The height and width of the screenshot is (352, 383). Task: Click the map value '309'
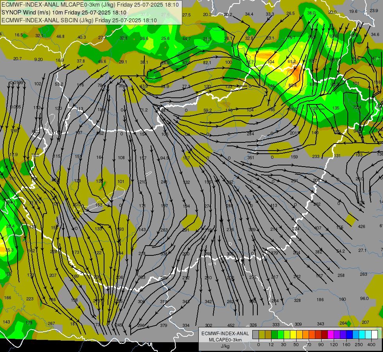click(298, 324)
